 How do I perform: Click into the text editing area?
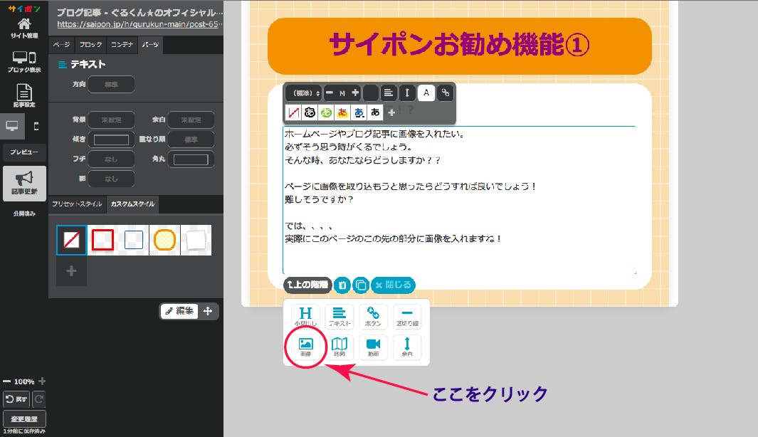459,200
